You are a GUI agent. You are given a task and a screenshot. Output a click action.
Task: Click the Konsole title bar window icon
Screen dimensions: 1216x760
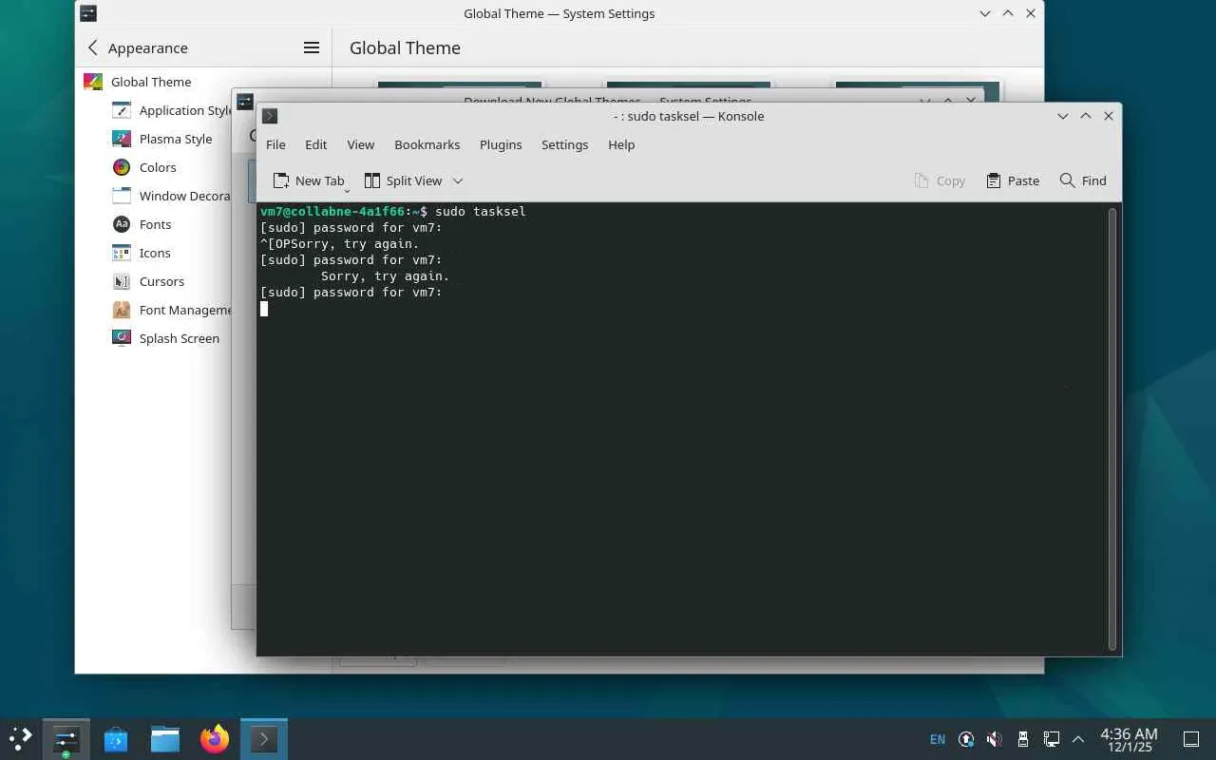tap(270, 116)
